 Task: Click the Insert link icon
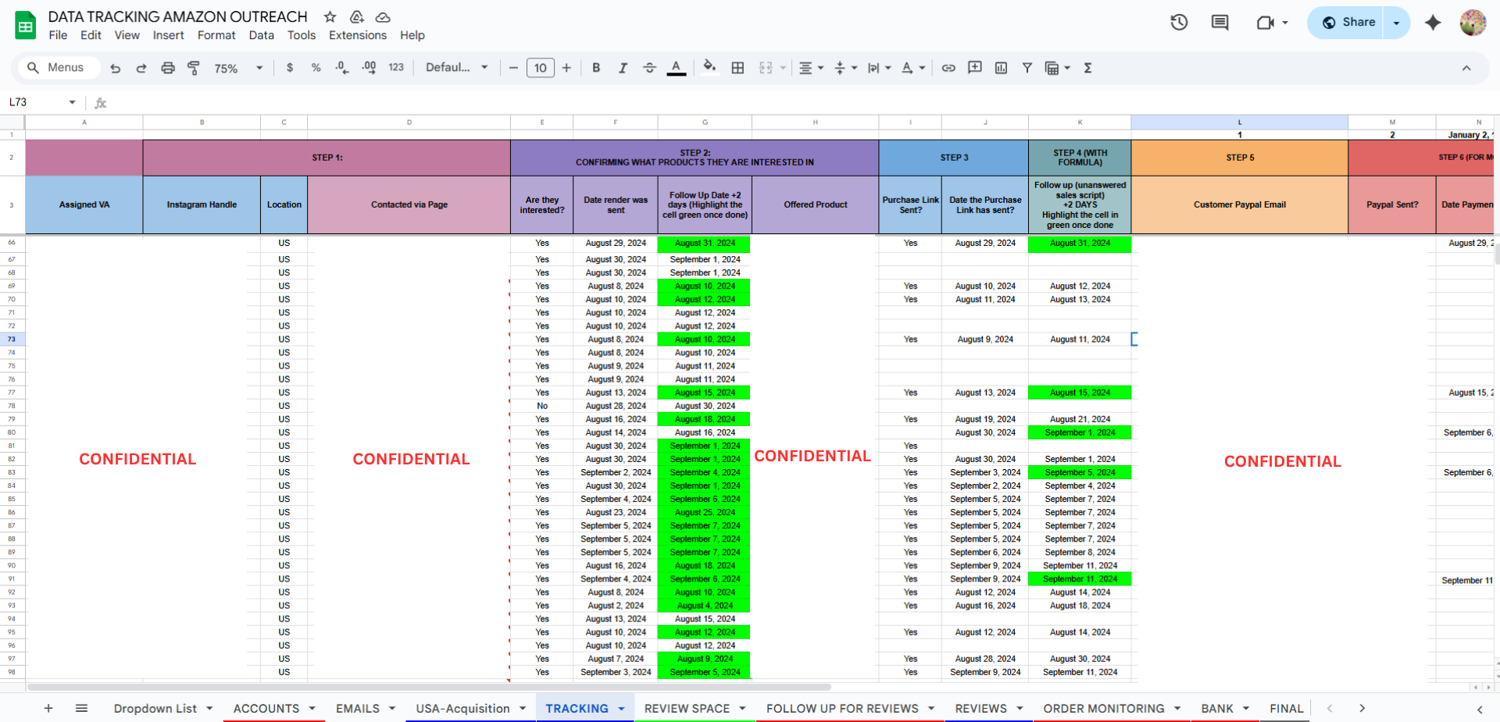click(x=948, y=68)
